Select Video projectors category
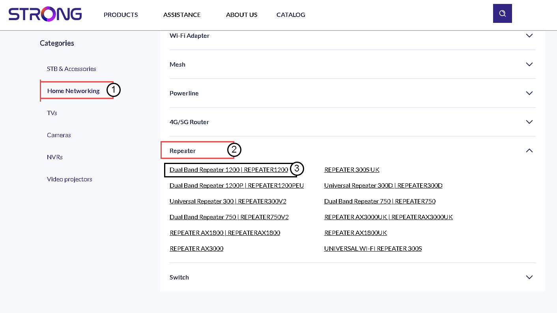Viewport: 557px width, 313px height. pos(69,179)
